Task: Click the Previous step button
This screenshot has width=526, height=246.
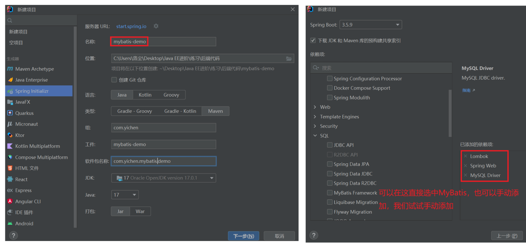Action: point(507,236)
